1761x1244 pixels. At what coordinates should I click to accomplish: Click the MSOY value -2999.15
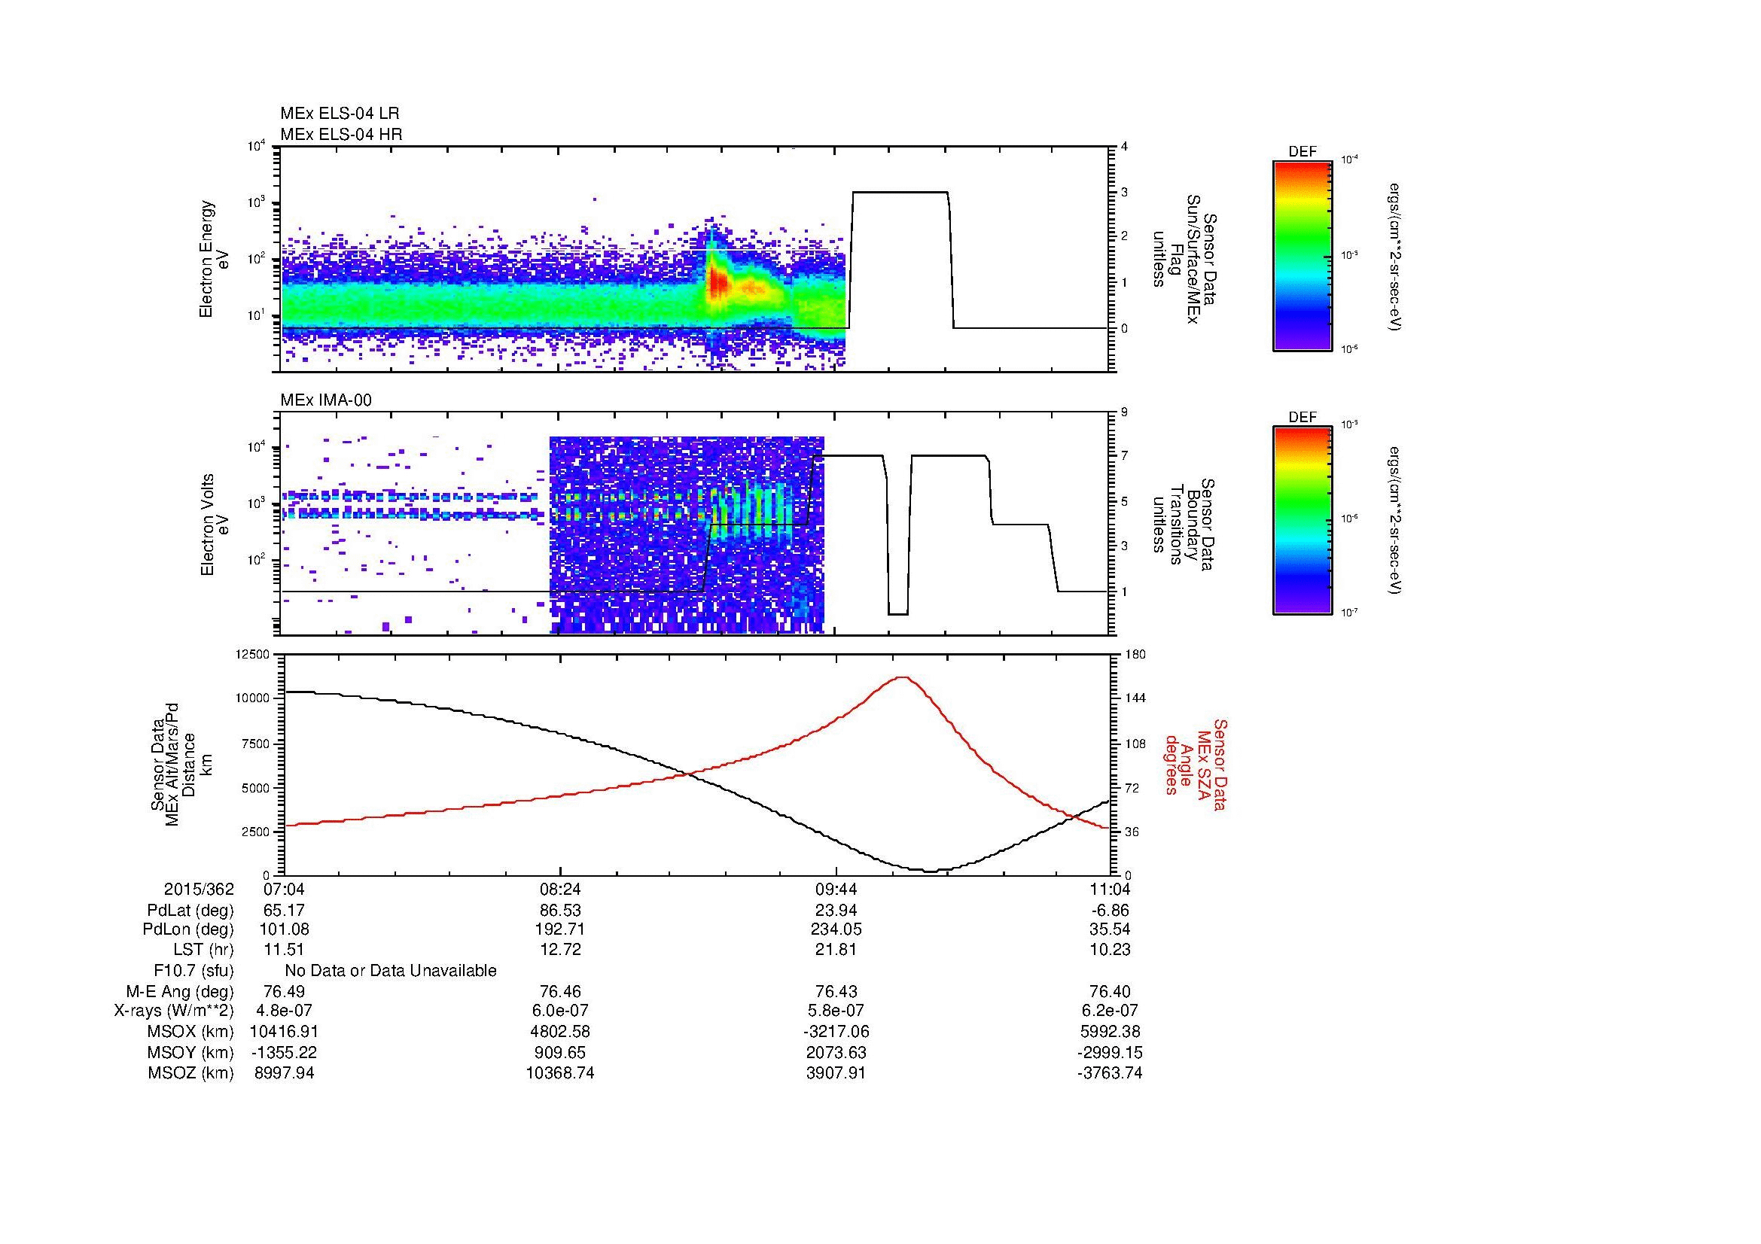point(1109,1052)
